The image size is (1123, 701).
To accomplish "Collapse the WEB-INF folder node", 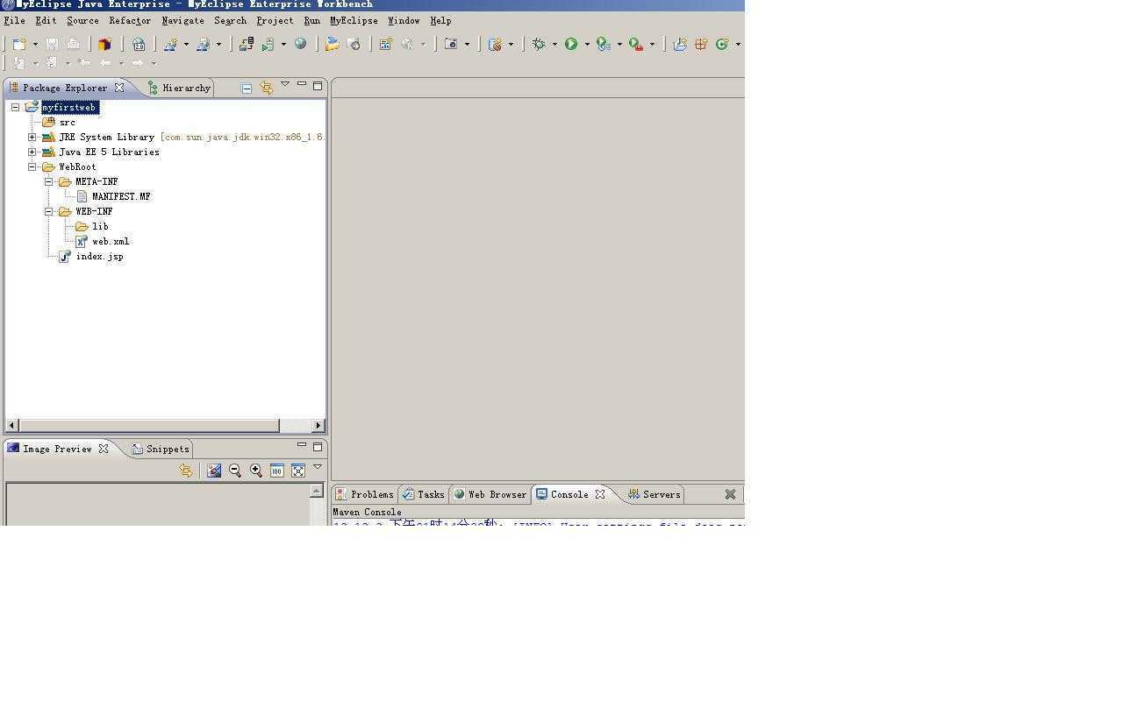I will click(49, 211).
